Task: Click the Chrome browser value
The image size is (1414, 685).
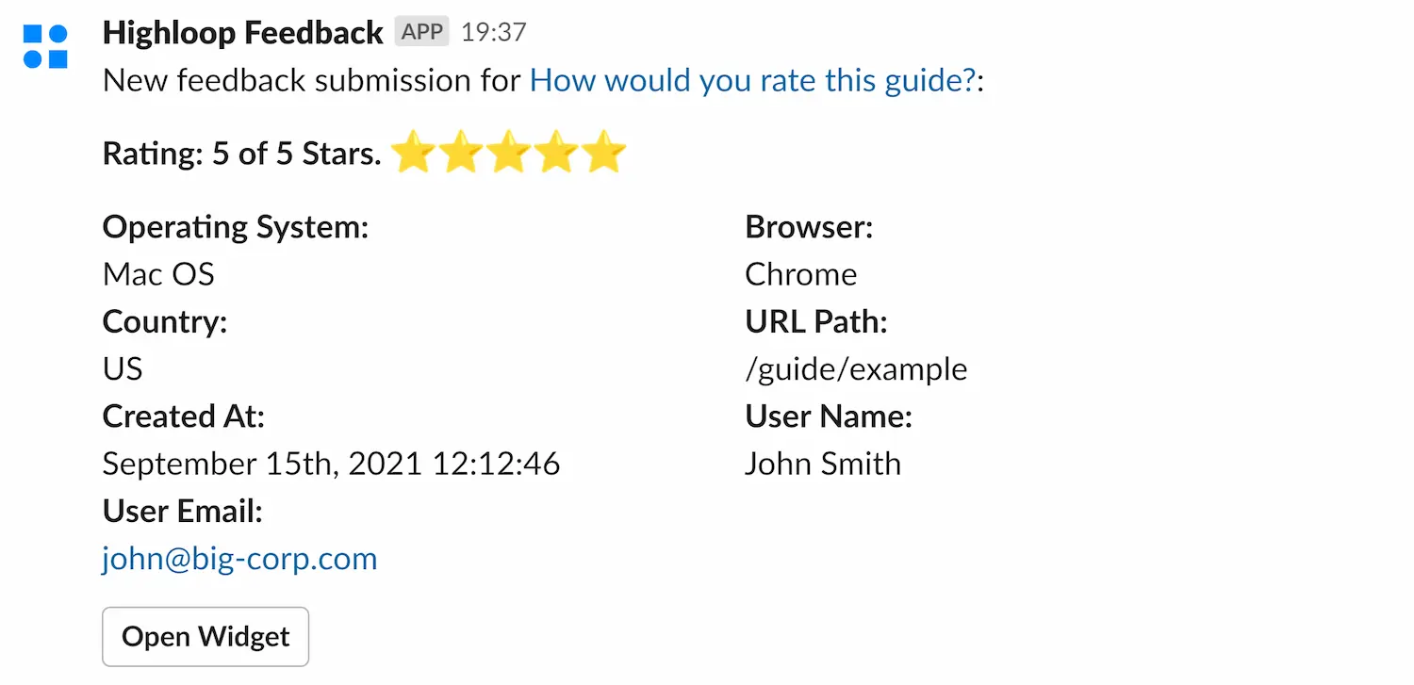Action: 800,274
